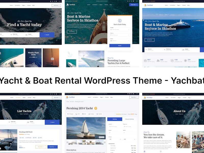204x153 pixels.
Task: Expand Home menu in teal Skiathos preview
Action: point(89,5)
